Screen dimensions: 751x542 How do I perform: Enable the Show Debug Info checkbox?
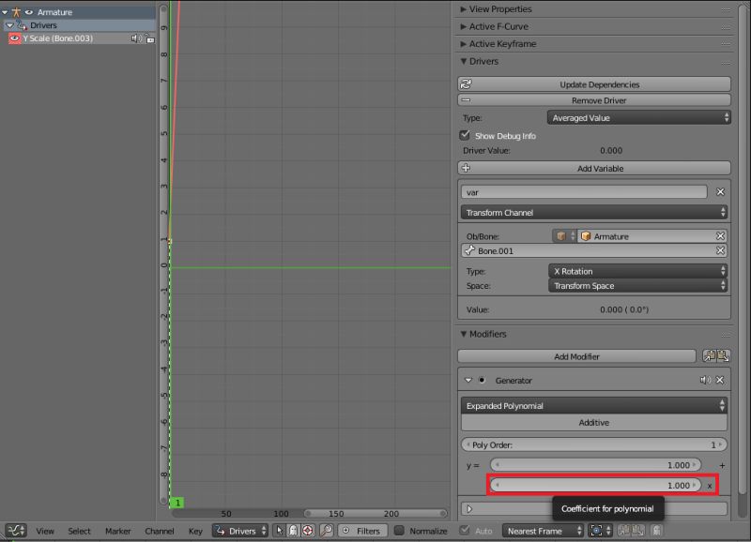[465, 134]
